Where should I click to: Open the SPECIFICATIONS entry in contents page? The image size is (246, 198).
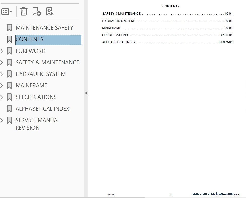coord(115,35)
